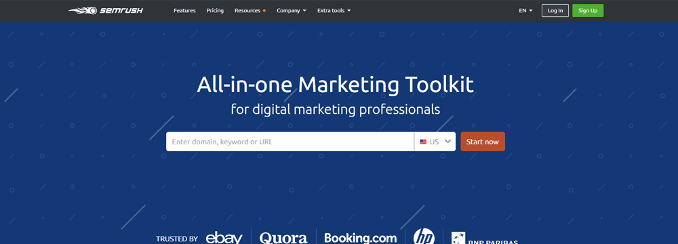Click the eBay logo
Viewport: 678px width, 244px height.
pos(224,238)
